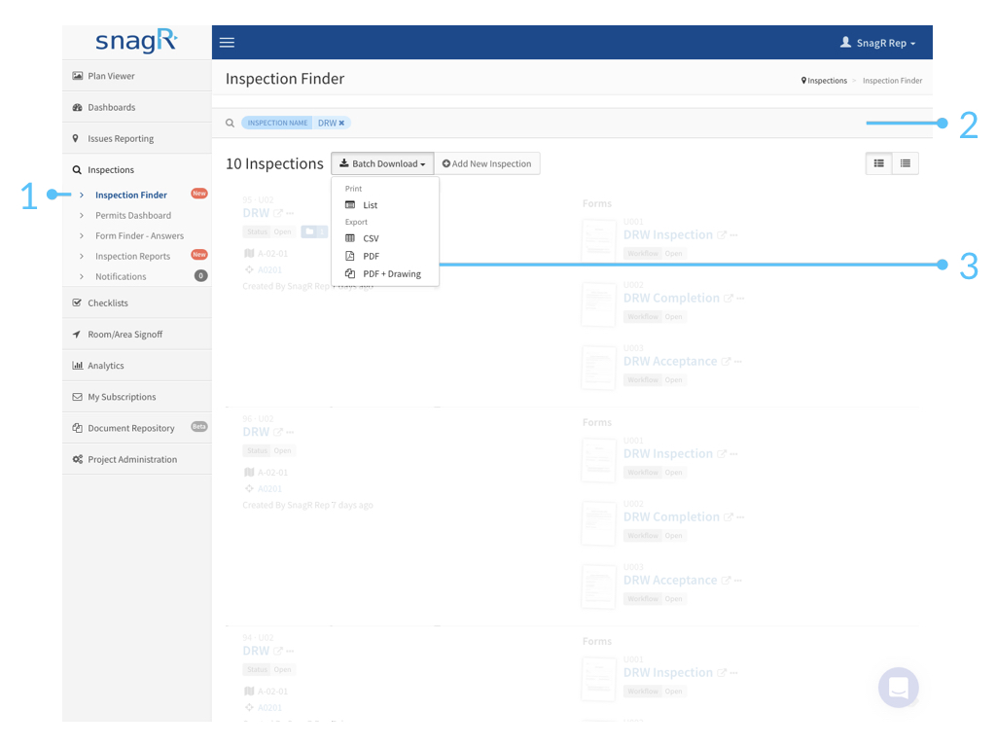
Task: Click the Inspection Finder page heading
Action: [x=285, y=79]
